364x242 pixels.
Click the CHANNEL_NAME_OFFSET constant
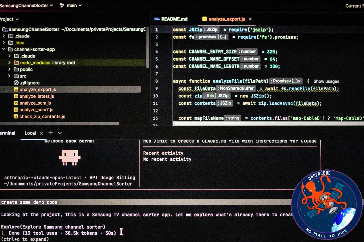tap(214, 59)
